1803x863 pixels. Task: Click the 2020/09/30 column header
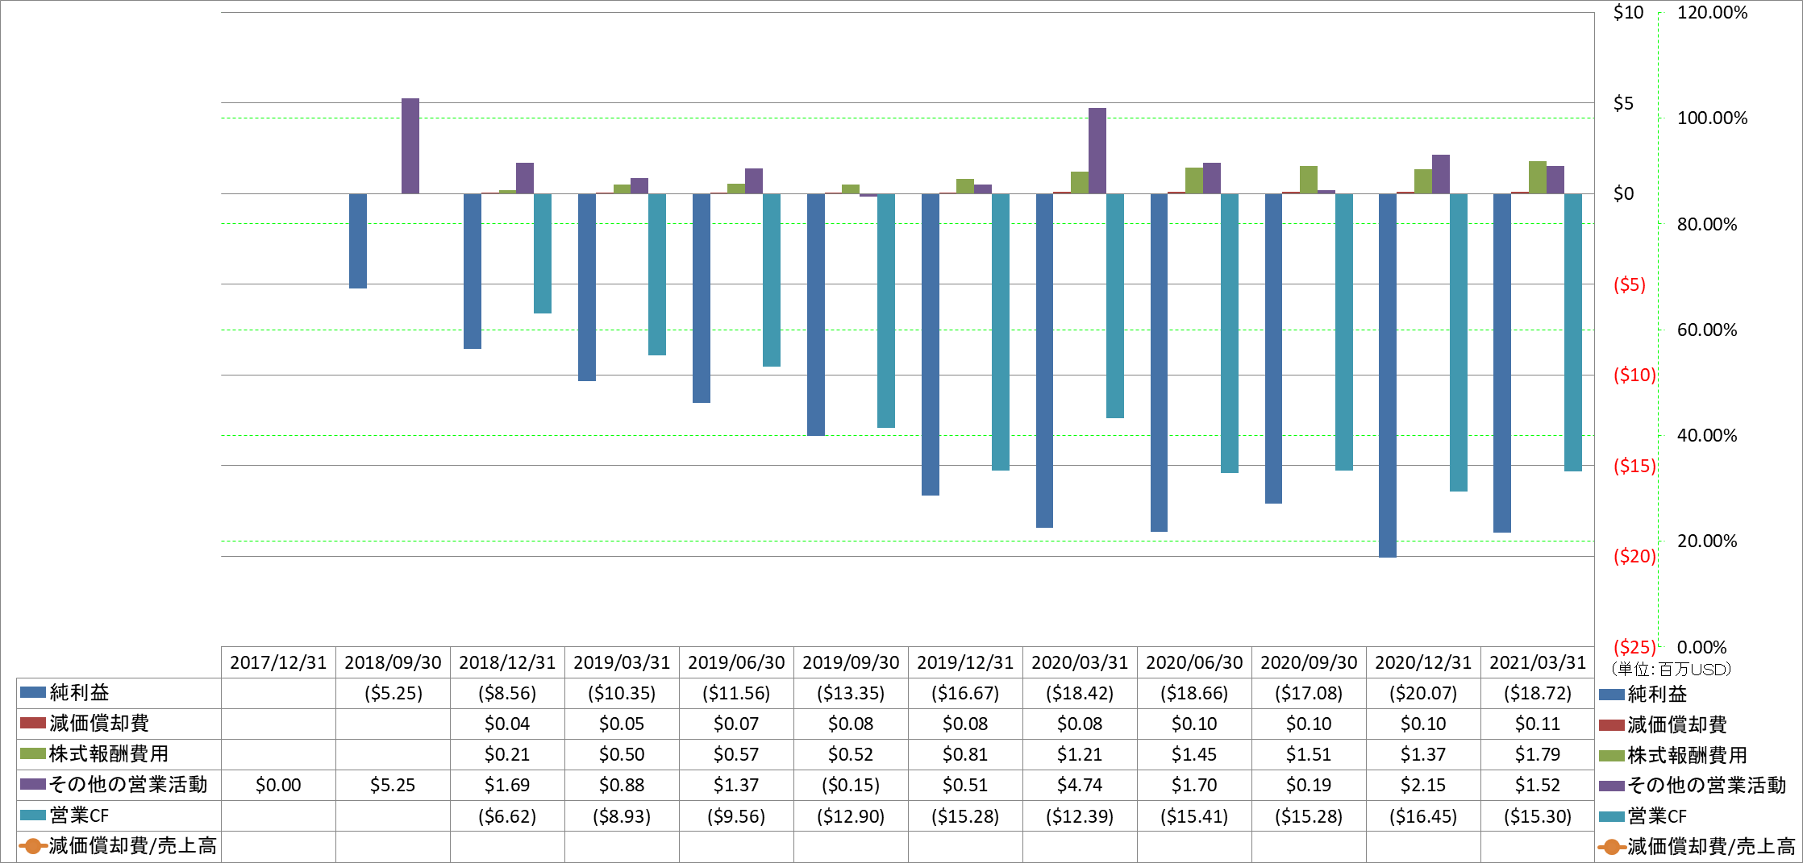tap(1309, 662)
